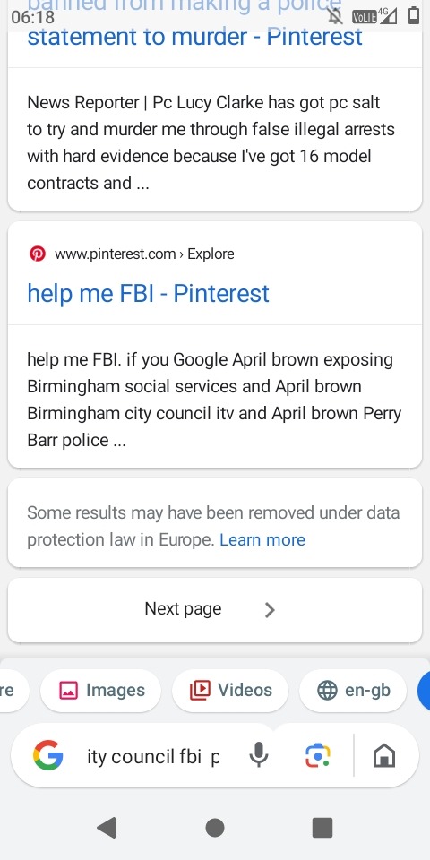Switch to Images search filter
Screen dimensions: 430x860
[101, 690]
